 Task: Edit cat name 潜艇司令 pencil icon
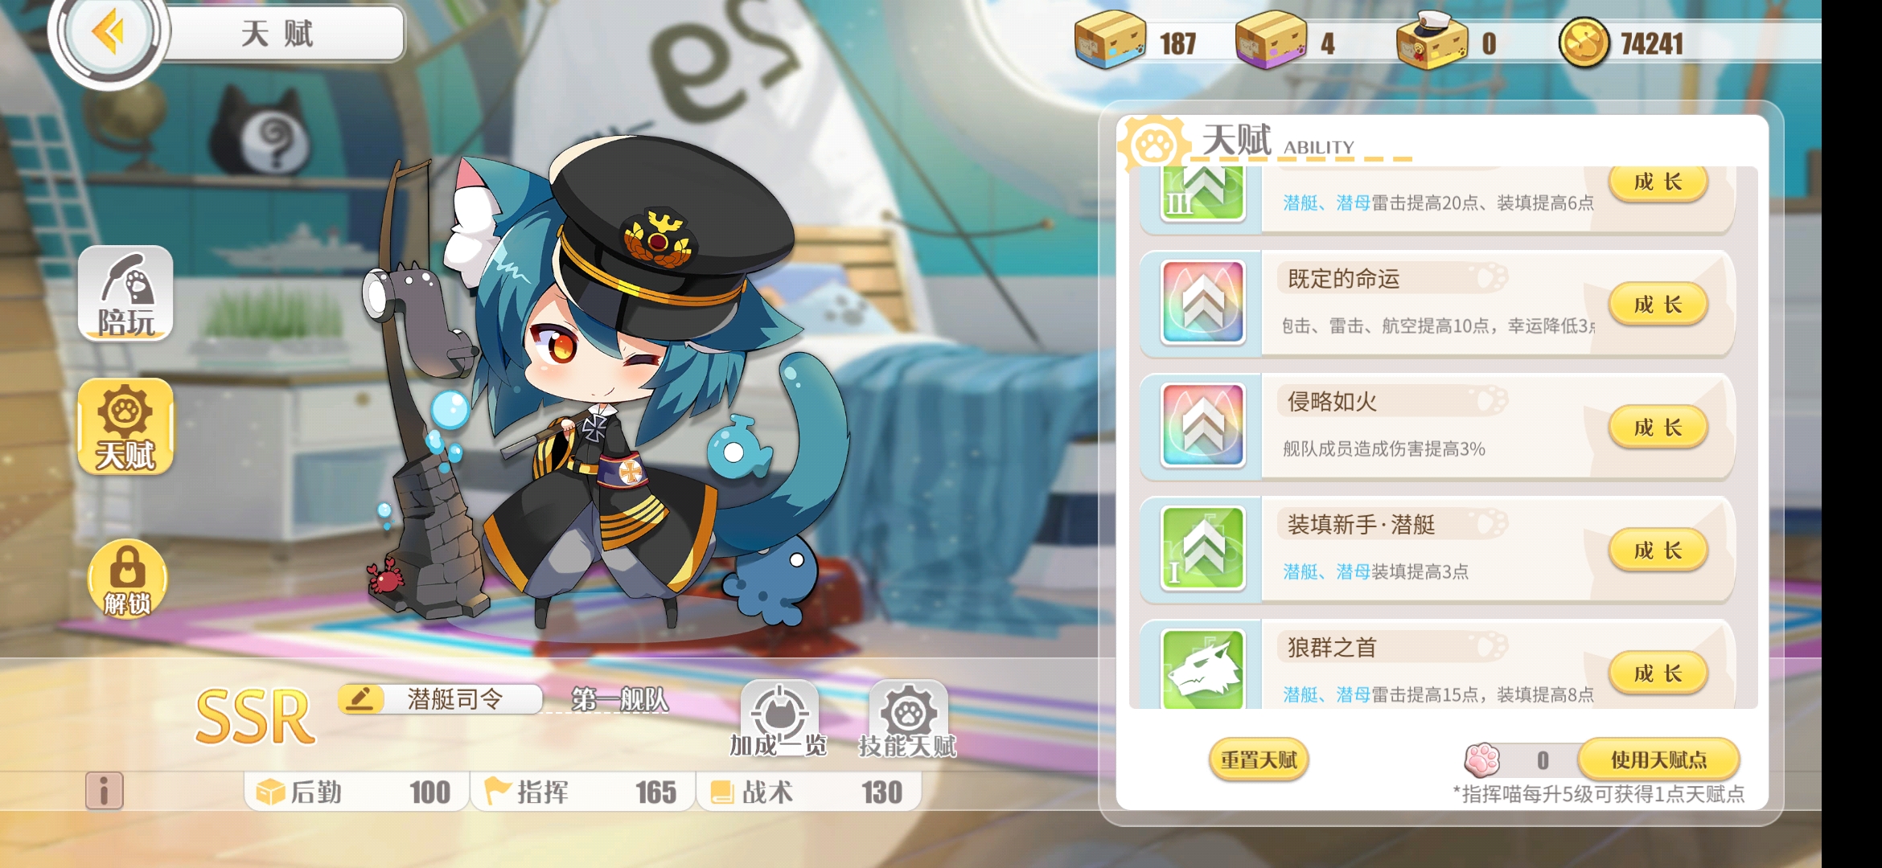click(361, 698)
